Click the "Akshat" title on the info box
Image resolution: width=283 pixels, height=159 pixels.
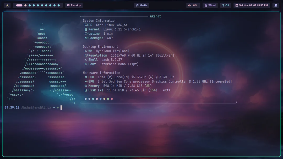[155, 16]
